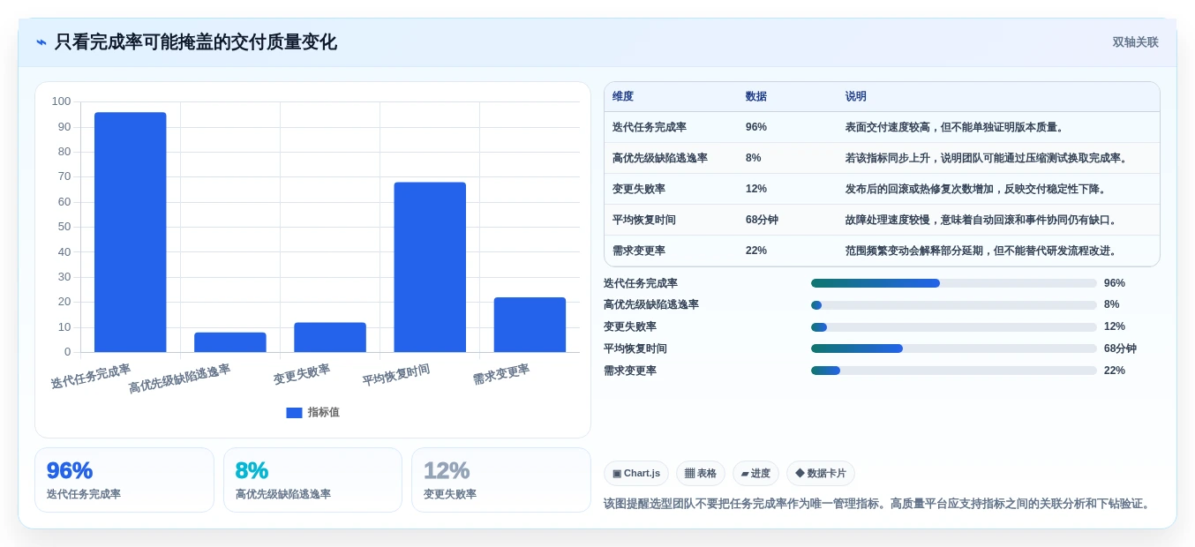The image size is (1195, 547).
Task: Click the 双轴关联 label in header
Action: click(x=1135, y=42)
